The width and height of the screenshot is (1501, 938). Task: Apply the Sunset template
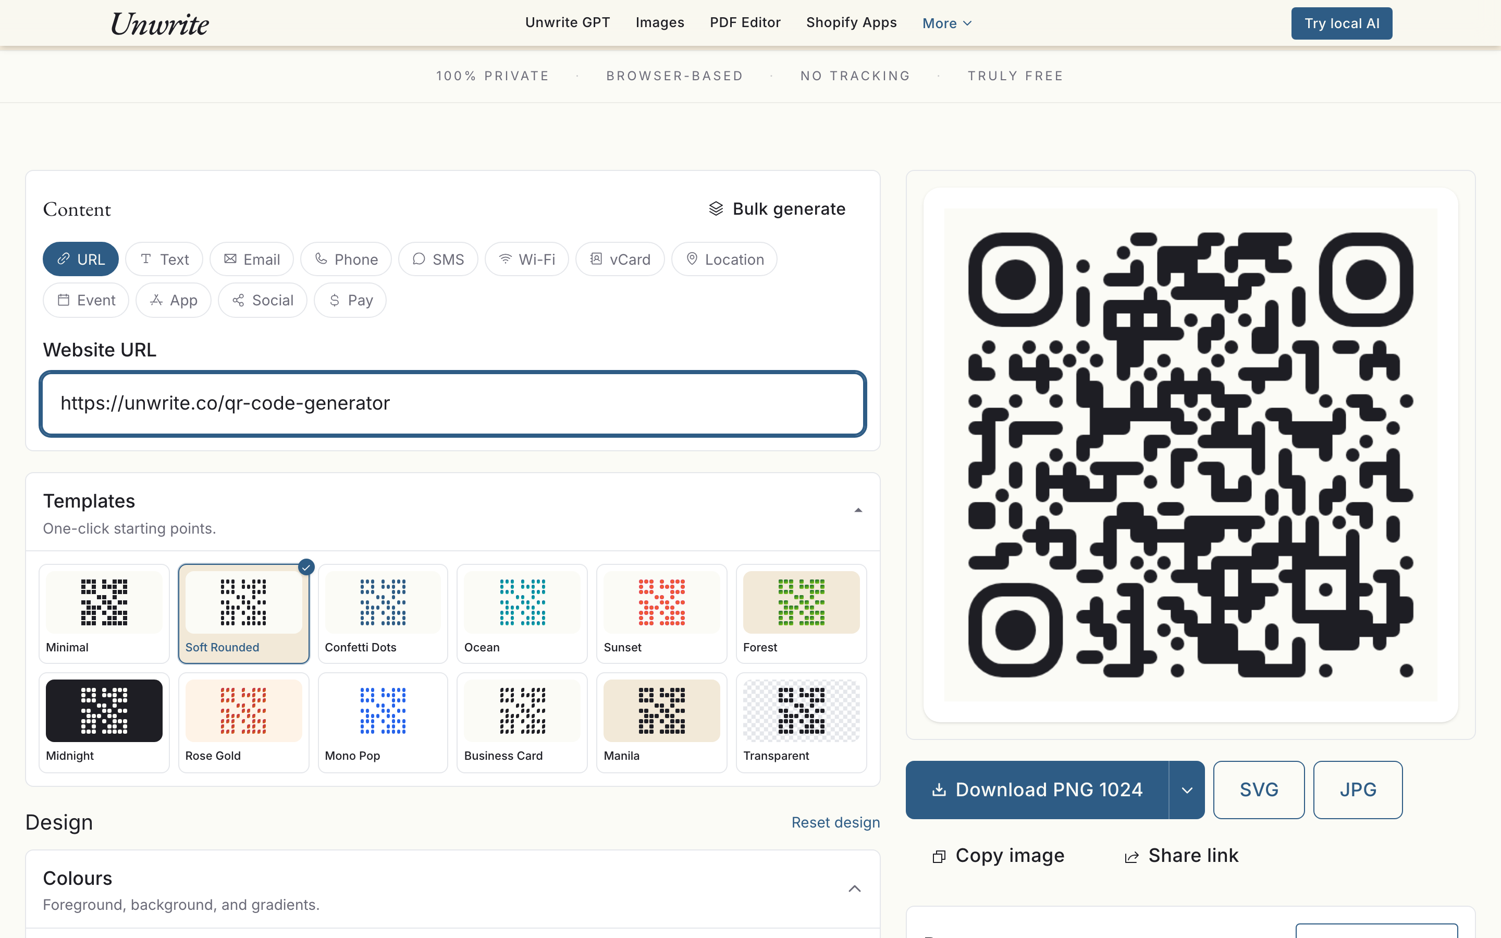click(662, 613)
